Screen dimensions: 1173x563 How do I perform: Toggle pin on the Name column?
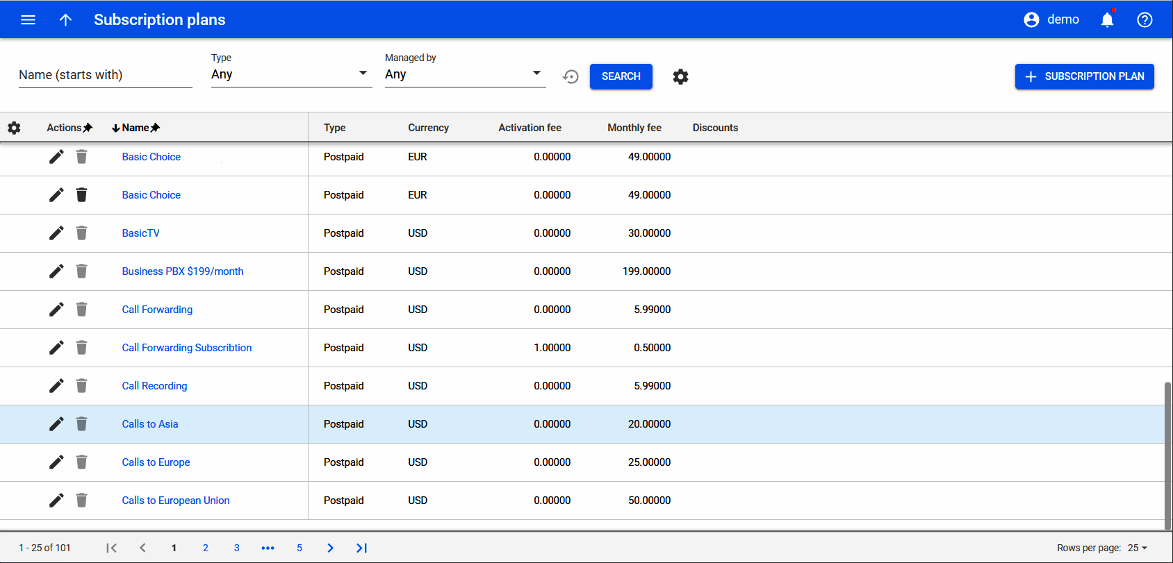pos(156,128)
